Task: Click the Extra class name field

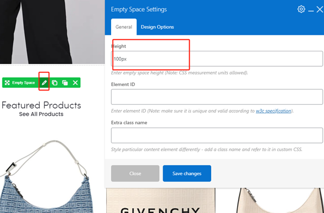Action: point(217,135)
